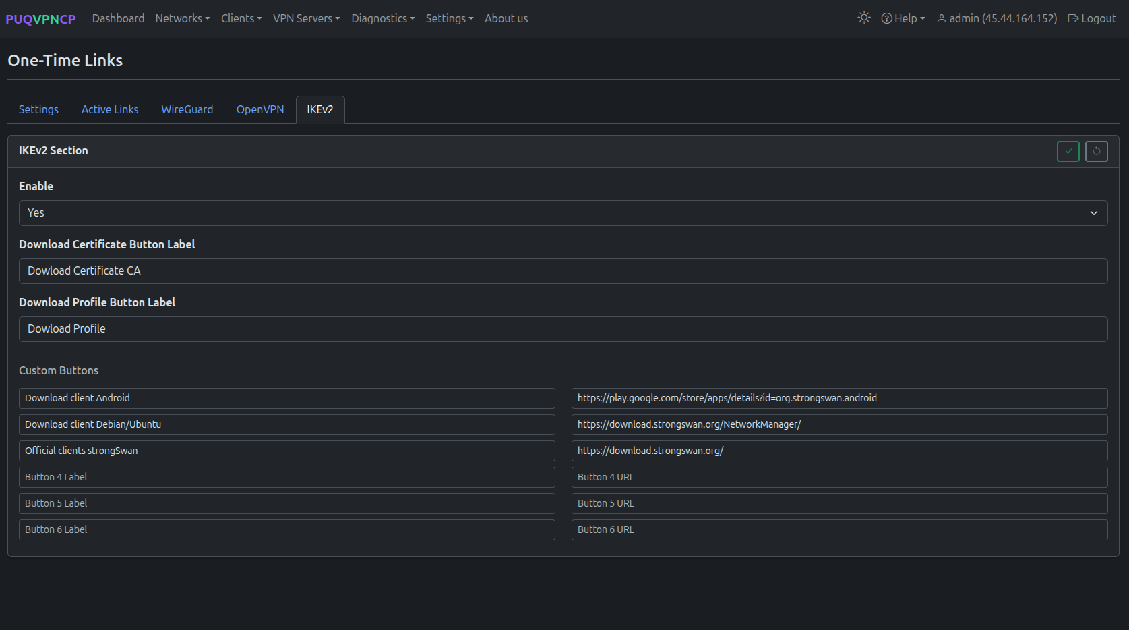The height and width of the screenshot is (630, 1129).
Task: Log out using the Logout link
Action: pos(1092,18)
